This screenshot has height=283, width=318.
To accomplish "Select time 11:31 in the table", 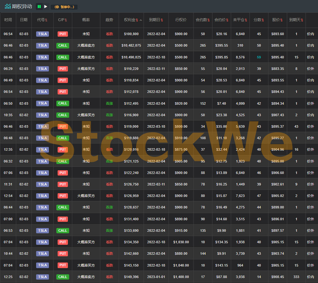I will (8, 184).
